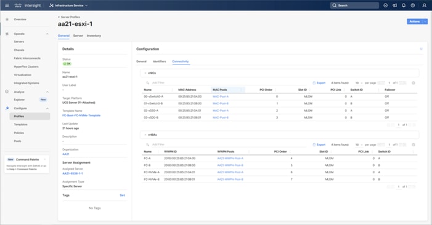Open the help question mark icon
432x225 pixels.
(x=413, y=5)
